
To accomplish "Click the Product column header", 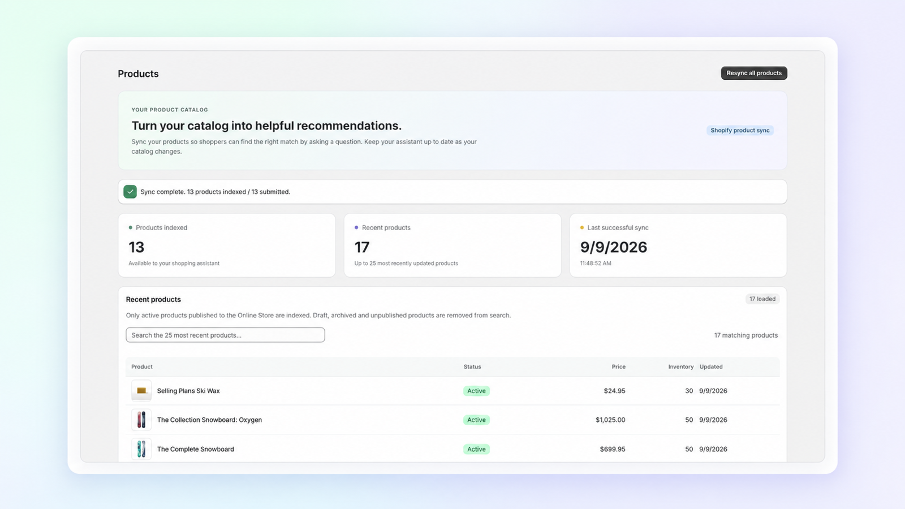I will 142,366.
